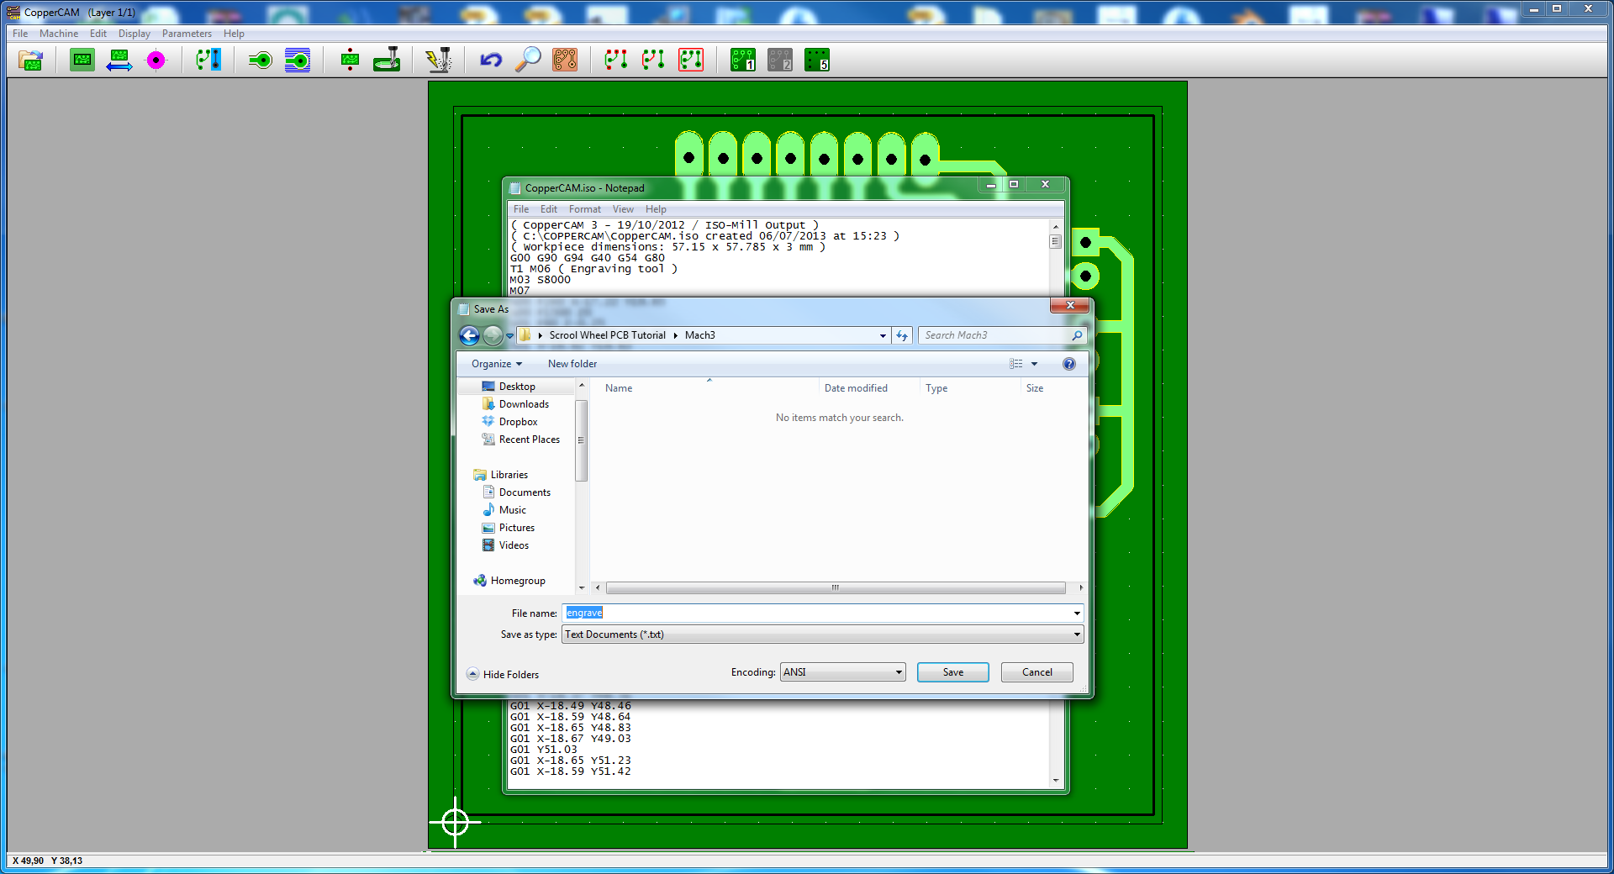
Task: Expand the Organize menu
Action: [494, 363]
